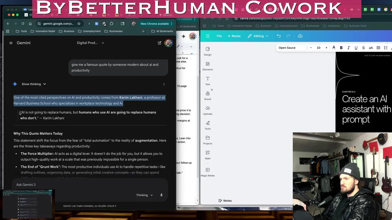Open the Tools bookmark folder in Gemini window
The width and height of the screenshot is (392, 220).
pos(21,31)
